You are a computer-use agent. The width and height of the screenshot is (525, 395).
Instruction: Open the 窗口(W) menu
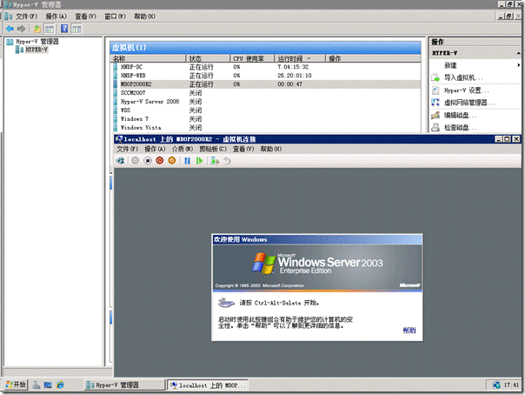click(x=115, y=17)
